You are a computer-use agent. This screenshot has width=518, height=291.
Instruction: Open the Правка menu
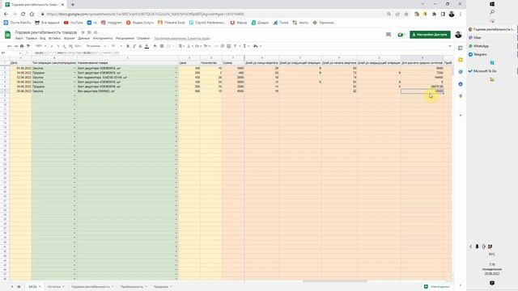click(x=32, y=38)
